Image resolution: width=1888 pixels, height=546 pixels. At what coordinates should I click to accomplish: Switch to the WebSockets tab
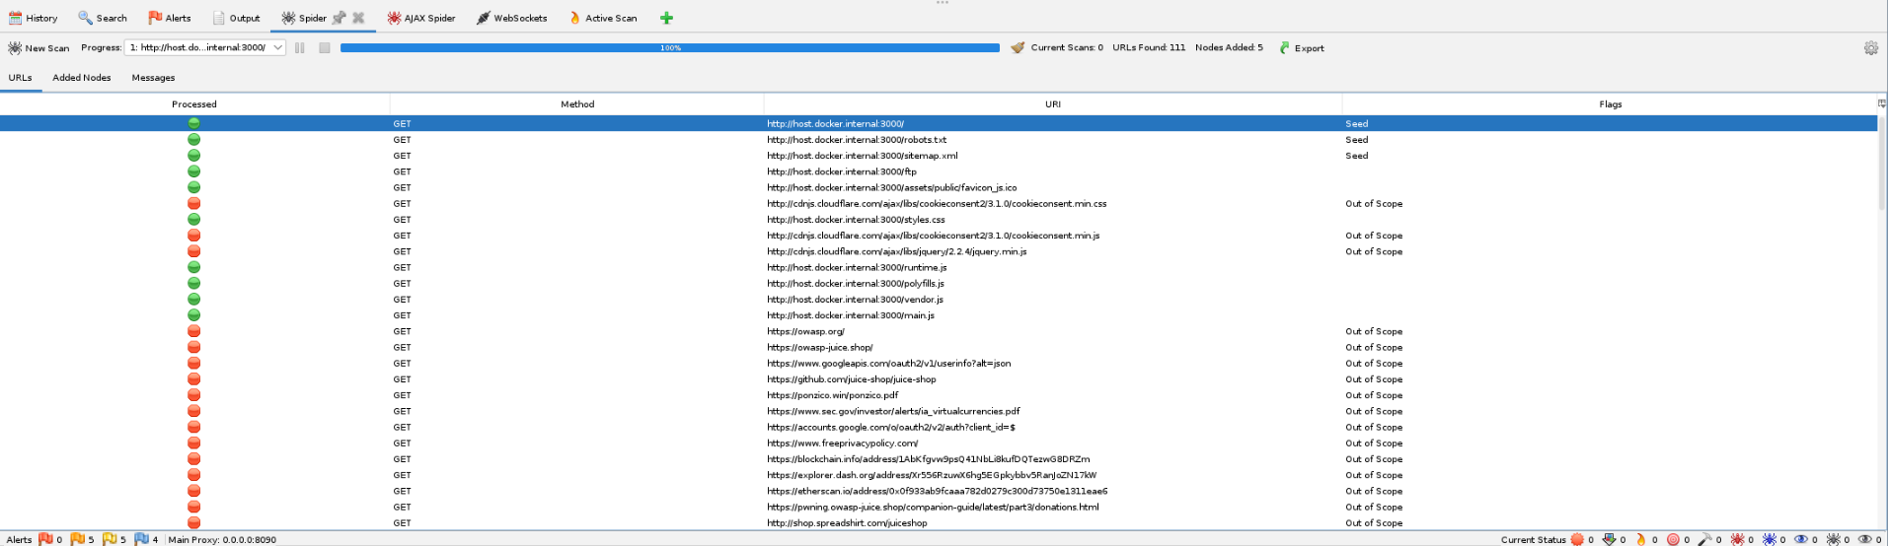[x=511, y=18]
